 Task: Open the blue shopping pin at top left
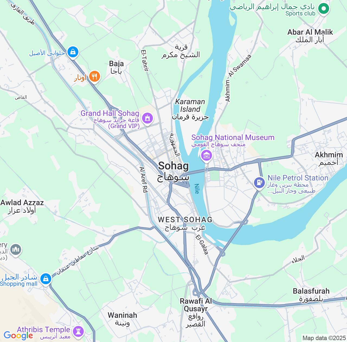click(x=73, y=52)
